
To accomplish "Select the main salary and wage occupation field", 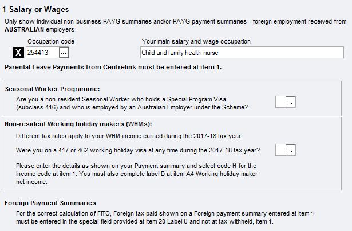I will (242, 53).
